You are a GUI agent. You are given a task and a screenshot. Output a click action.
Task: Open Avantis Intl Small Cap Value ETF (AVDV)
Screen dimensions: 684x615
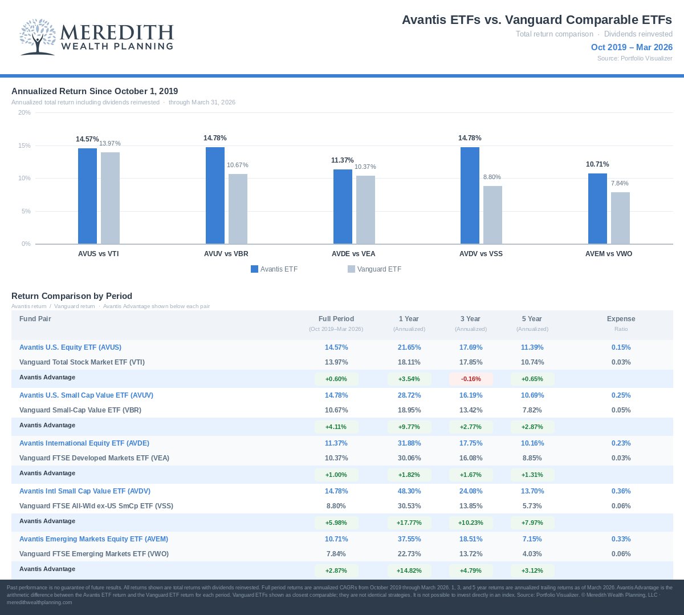(x=85, y=491)
